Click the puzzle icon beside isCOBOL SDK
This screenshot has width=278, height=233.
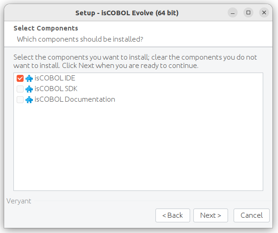coord(29,89)
